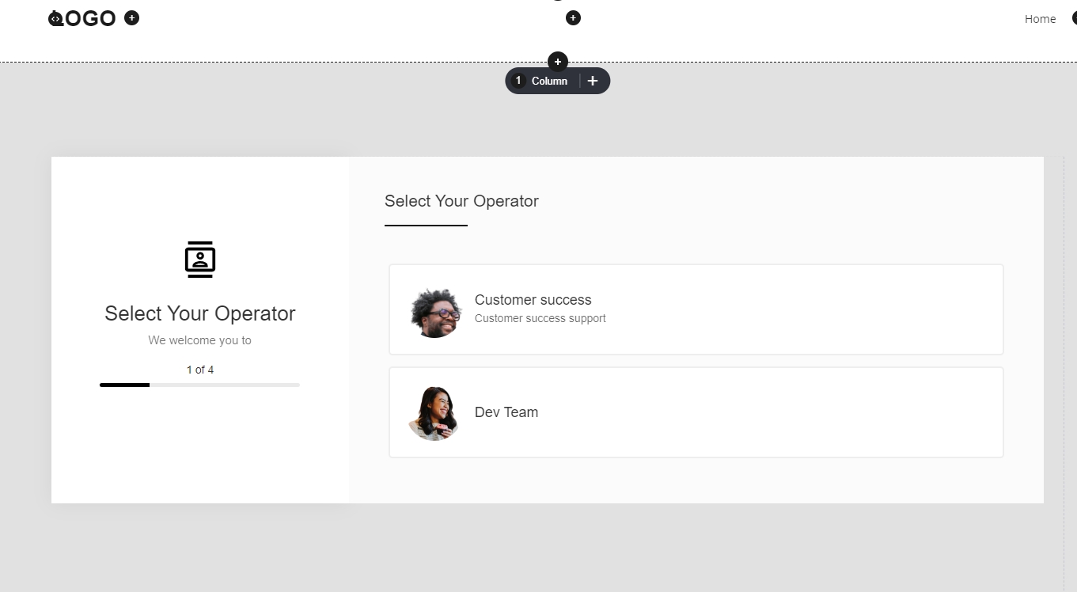Click the LOGO text in header
Image resolution: width=1077 pixels, height=592 pixels.
click(89, 18)
